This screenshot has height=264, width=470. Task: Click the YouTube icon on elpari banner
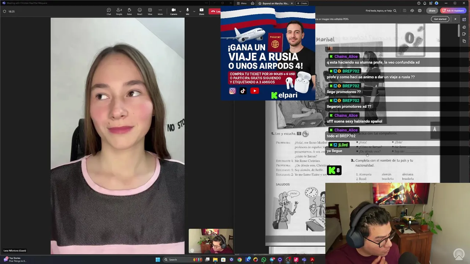(x=254, y=91)
